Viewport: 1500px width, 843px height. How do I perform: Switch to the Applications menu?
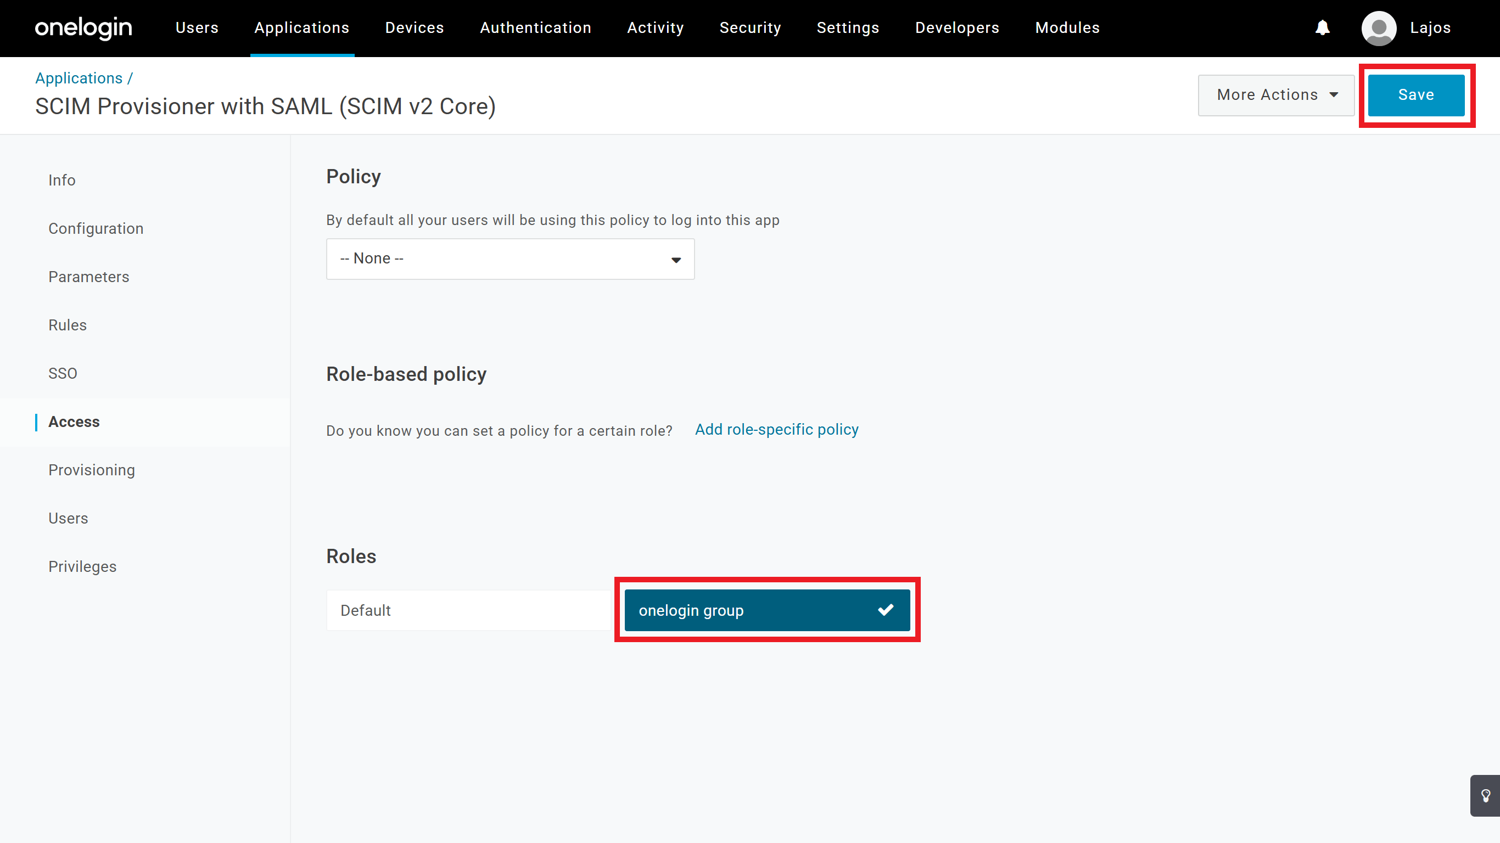click(301, 28)
